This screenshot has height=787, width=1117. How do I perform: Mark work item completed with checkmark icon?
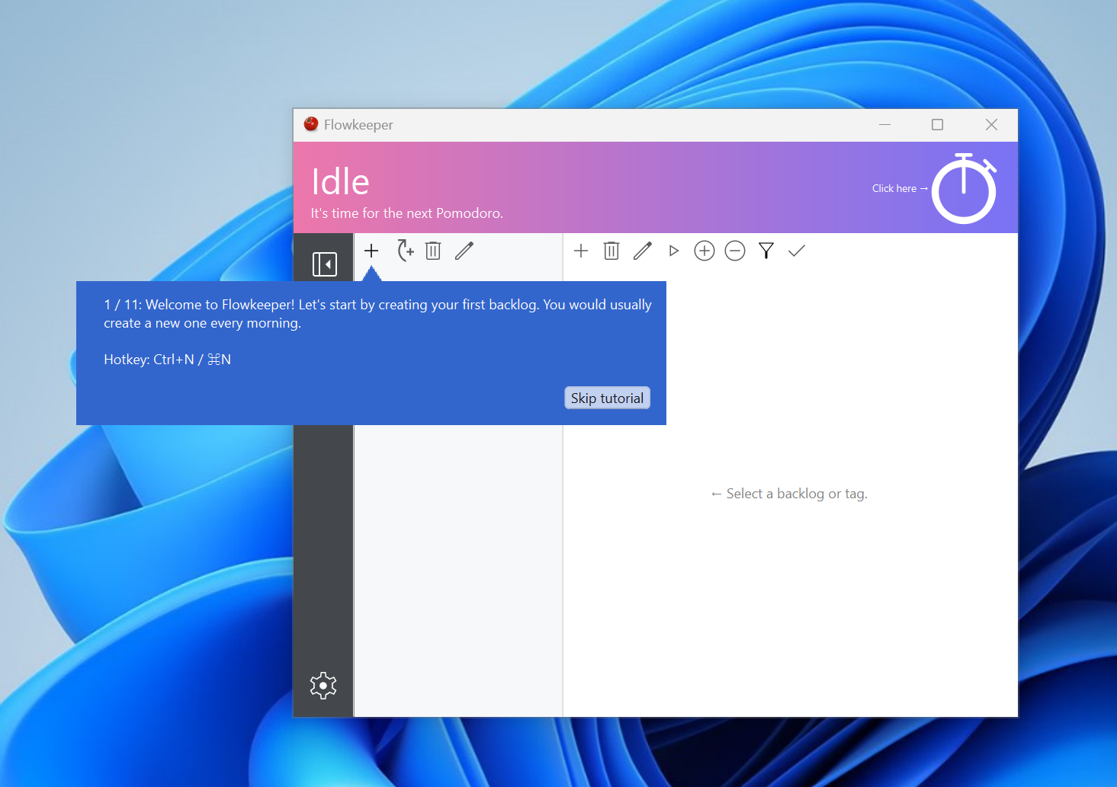[x=797, y=251]
